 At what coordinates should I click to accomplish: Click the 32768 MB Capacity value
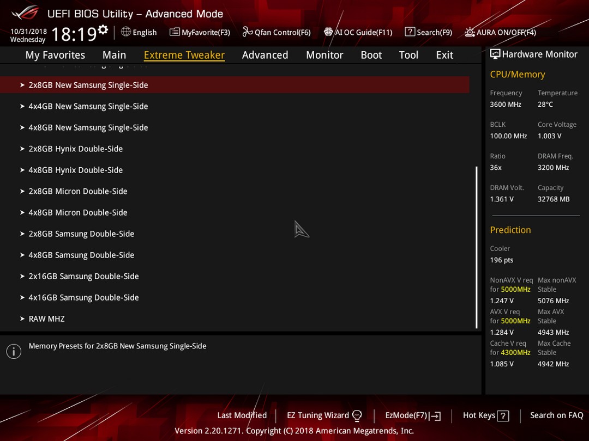[x=554, y=199]
